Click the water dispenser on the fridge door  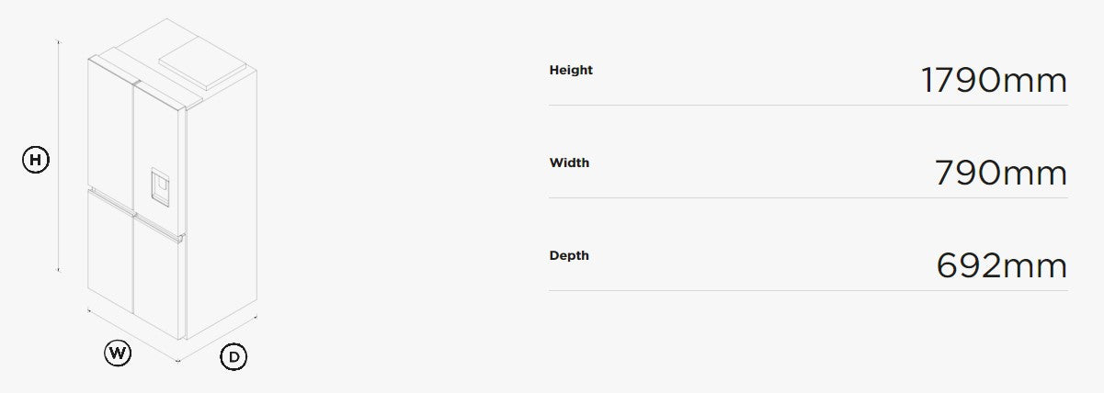(159, 188)
